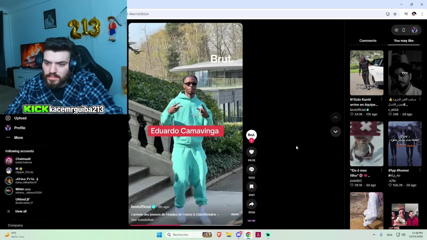Screen dimensions: 427x240
Task: Change the ENG input language in the tray
Action: 390,235
